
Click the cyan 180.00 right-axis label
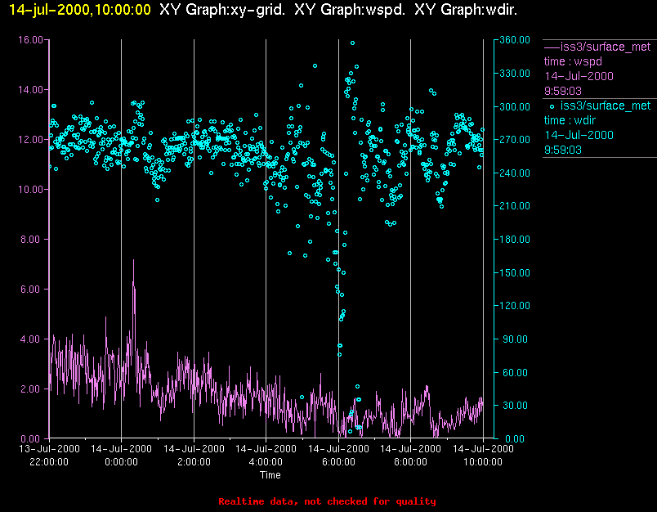pos(515,240)
